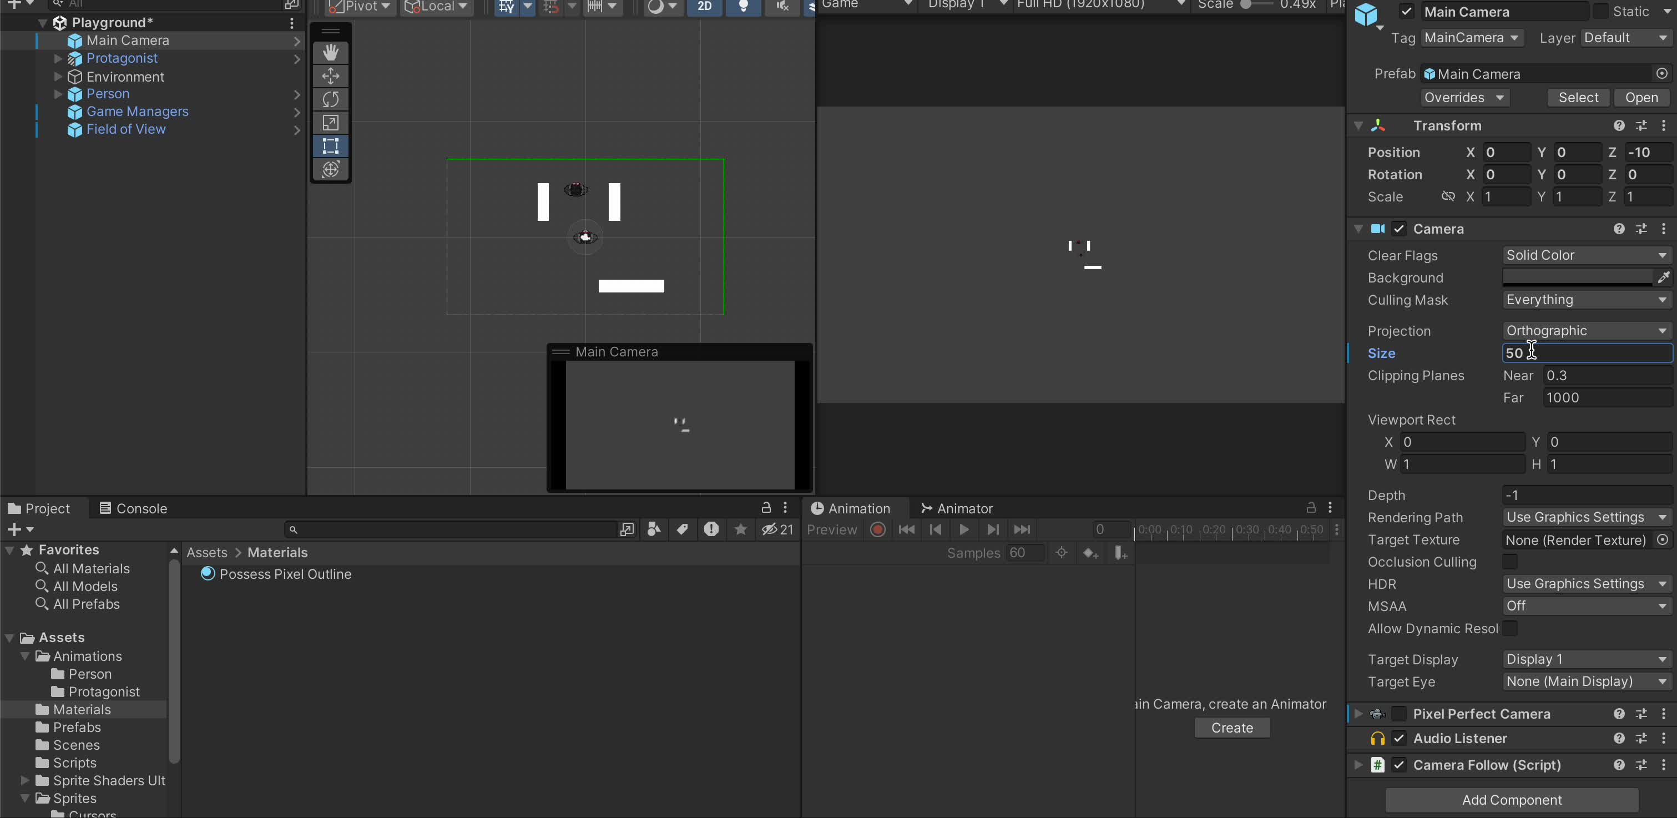
Task: Toggle the 2D scene view mode
Action: point(704,7)
